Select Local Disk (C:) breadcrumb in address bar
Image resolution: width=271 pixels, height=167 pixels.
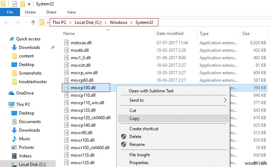(88, 22)
